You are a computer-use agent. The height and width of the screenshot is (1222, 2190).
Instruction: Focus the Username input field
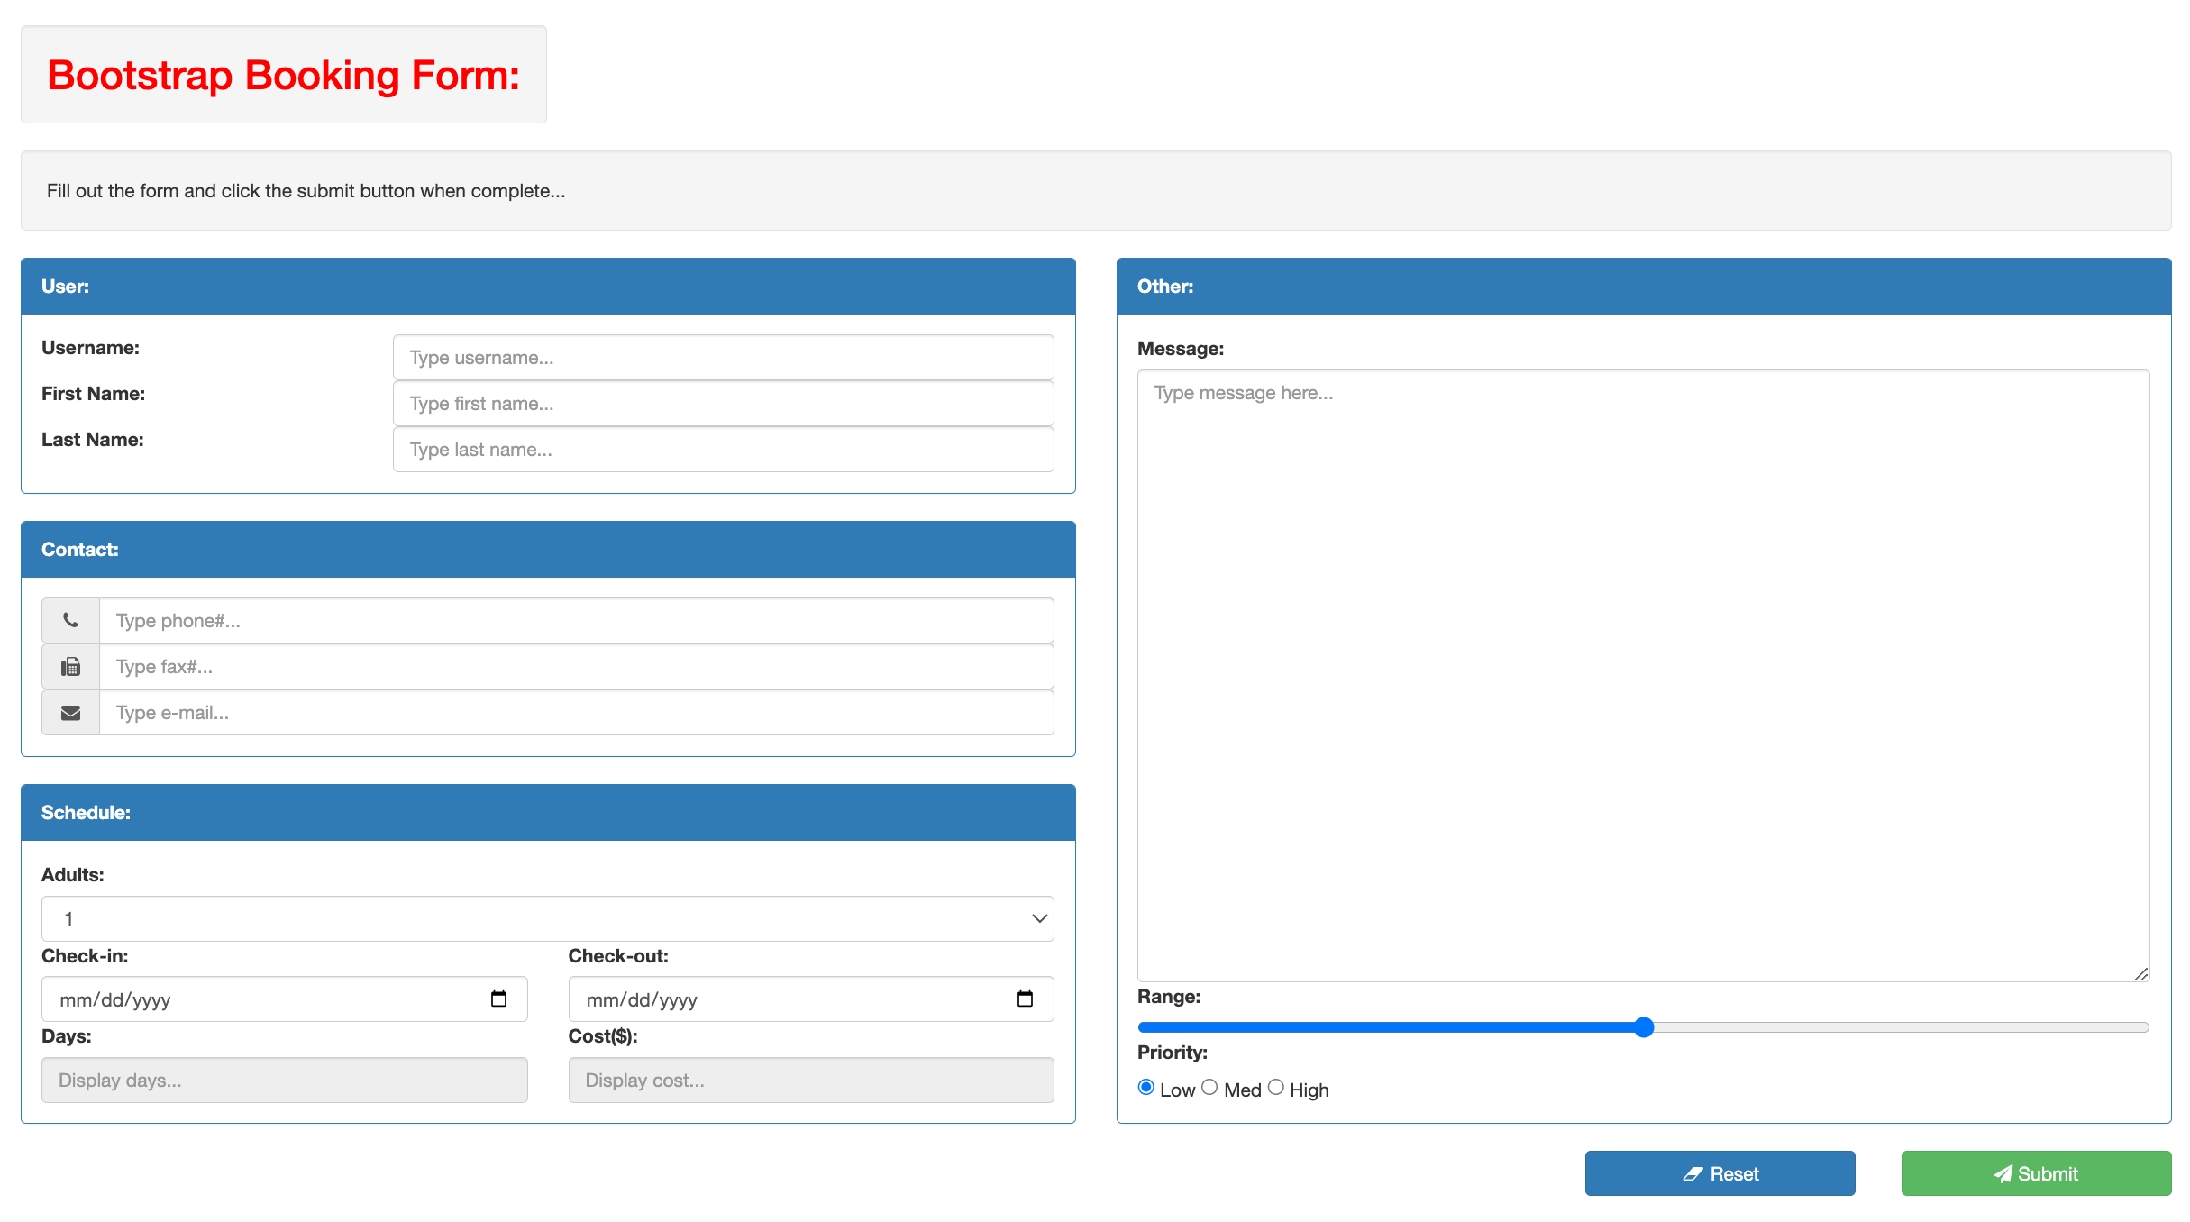click(x=723, y=358)
